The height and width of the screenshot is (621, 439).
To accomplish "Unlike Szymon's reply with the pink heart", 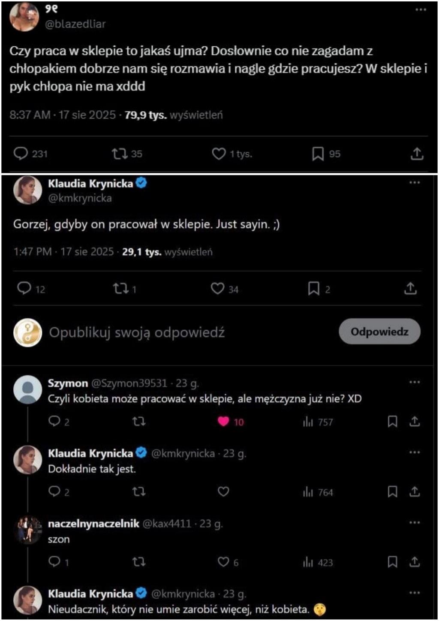I will [223, 422].
